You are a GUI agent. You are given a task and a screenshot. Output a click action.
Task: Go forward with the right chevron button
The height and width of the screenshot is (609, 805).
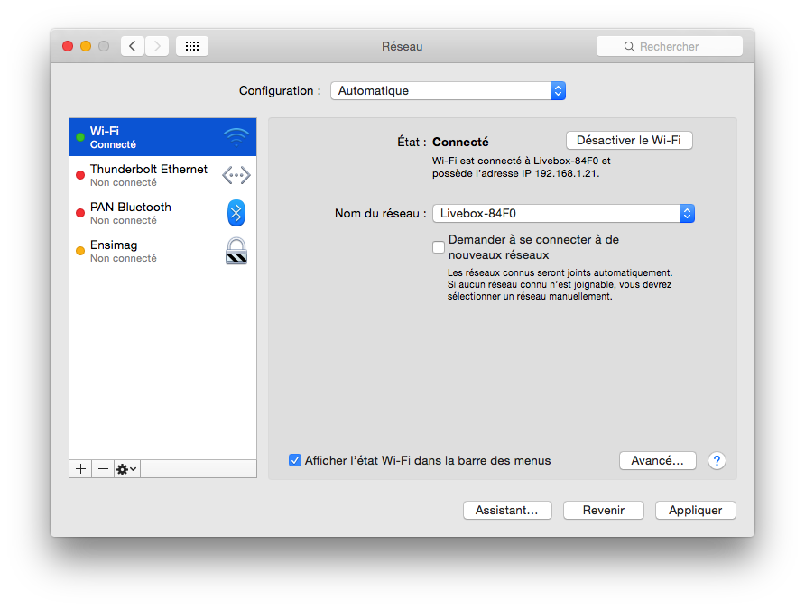[157, 46]
